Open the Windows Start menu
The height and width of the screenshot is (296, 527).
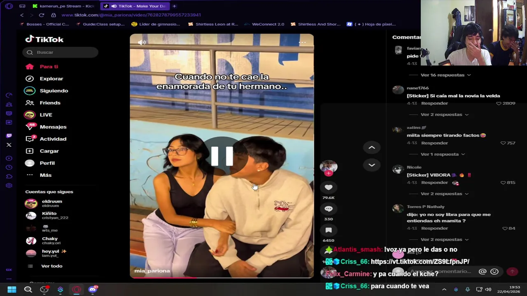(12, 289)
